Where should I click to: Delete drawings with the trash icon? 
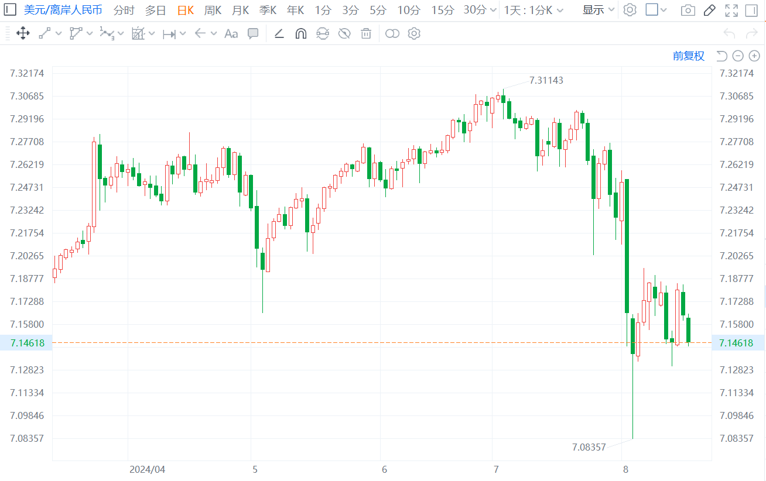[366, 33]
